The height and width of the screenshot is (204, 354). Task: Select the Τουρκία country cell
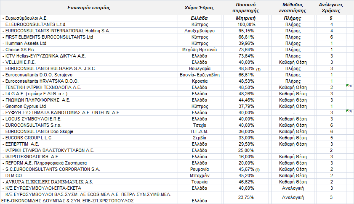(200, 182)
